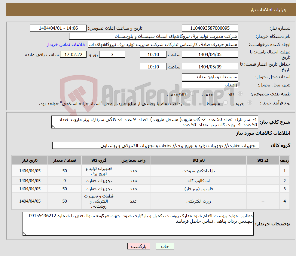The image size is (296, 256).
Task: Click the item name اسکالوپ گان
Action: (198, 181)
